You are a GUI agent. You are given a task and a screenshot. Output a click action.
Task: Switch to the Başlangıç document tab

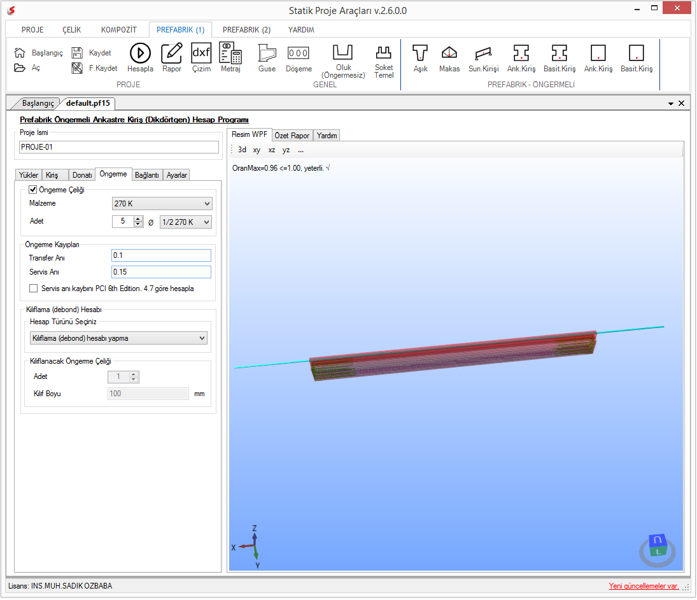click(38, 104)
